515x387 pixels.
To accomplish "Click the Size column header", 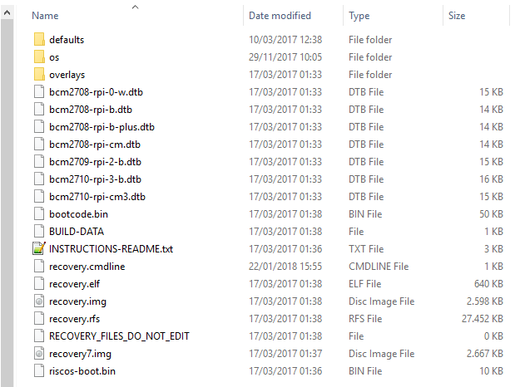I will click(457, 16).
